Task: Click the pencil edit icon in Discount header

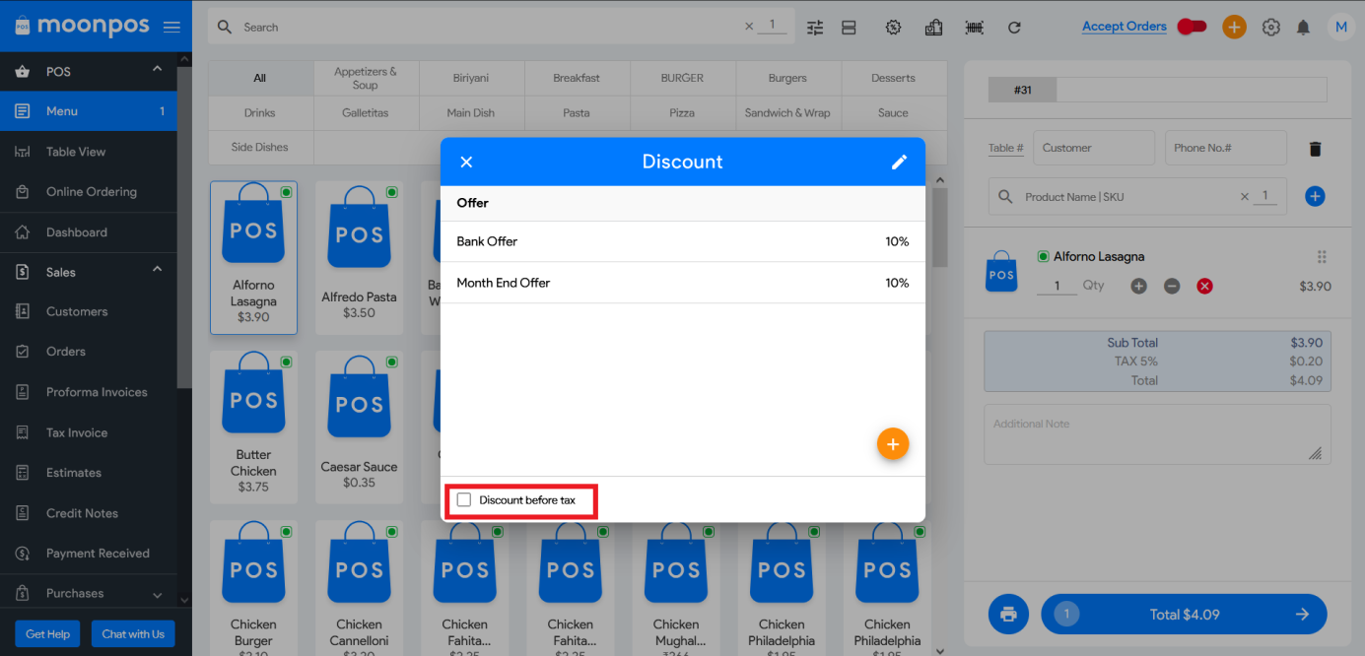Action: [899, 163]
